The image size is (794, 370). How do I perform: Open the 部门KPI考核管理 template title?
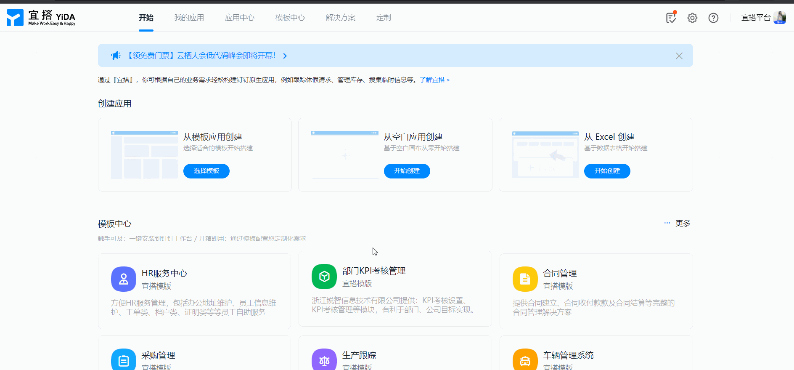374,271
